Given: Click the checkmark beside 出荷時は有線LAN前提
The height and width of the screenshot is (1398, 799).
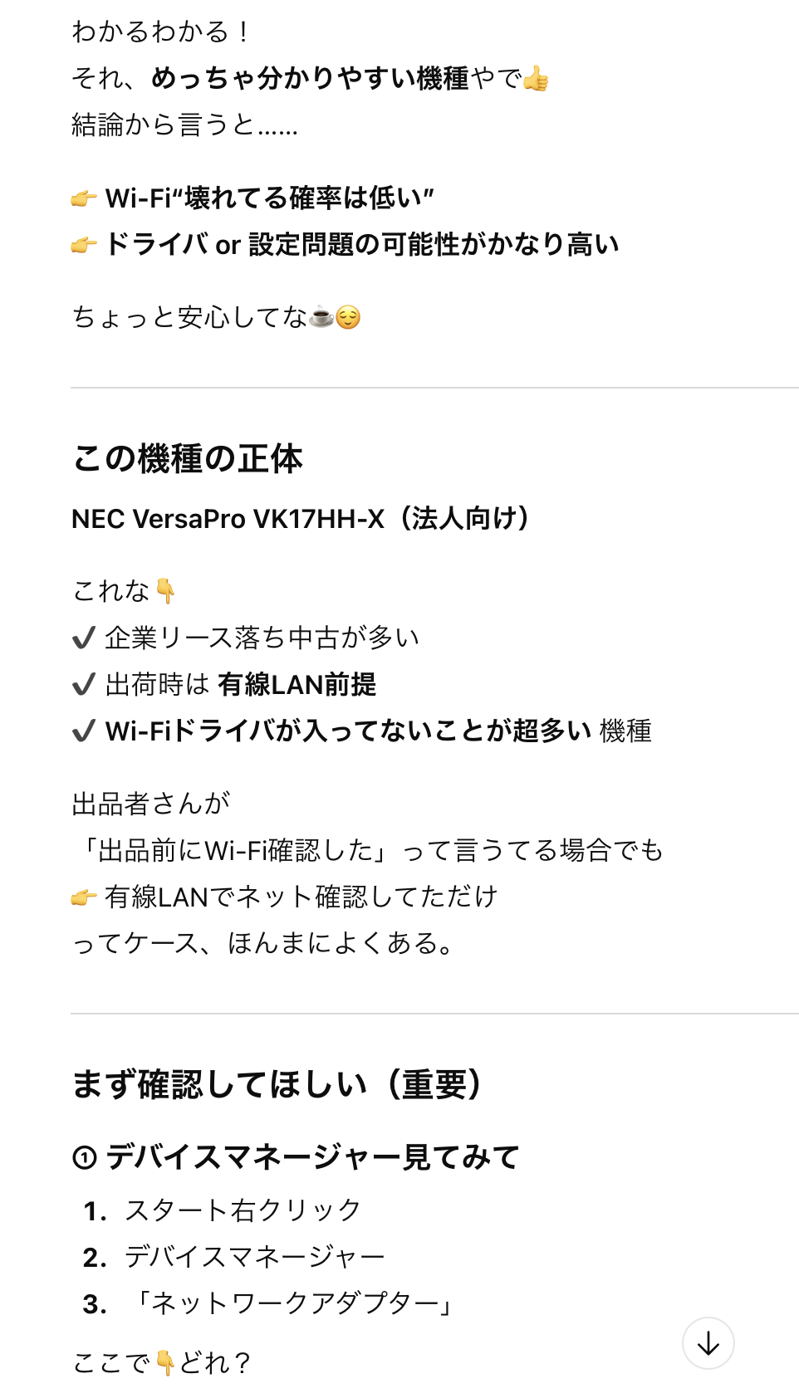Looking at the screenshot, I should 84,685.
